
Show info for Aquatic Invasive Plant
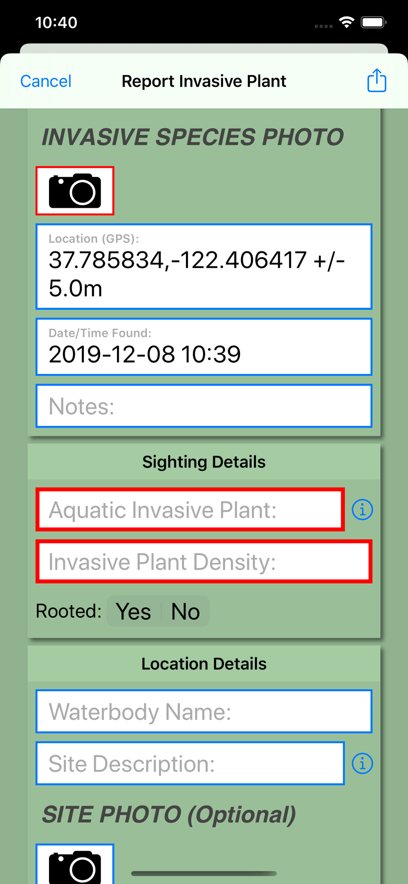[x=362, y=510]
